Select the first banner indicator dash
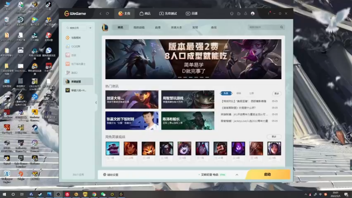This screenshot has width=352, height=198. [x=180, y=77]
